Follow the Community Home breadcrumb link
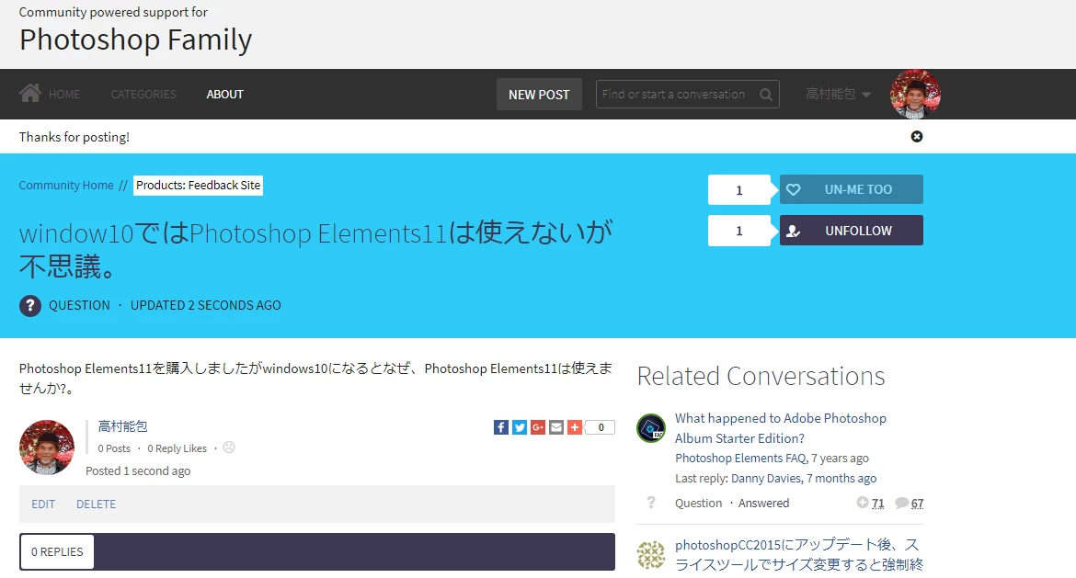 pyautogui.click(x=66, y=185)
